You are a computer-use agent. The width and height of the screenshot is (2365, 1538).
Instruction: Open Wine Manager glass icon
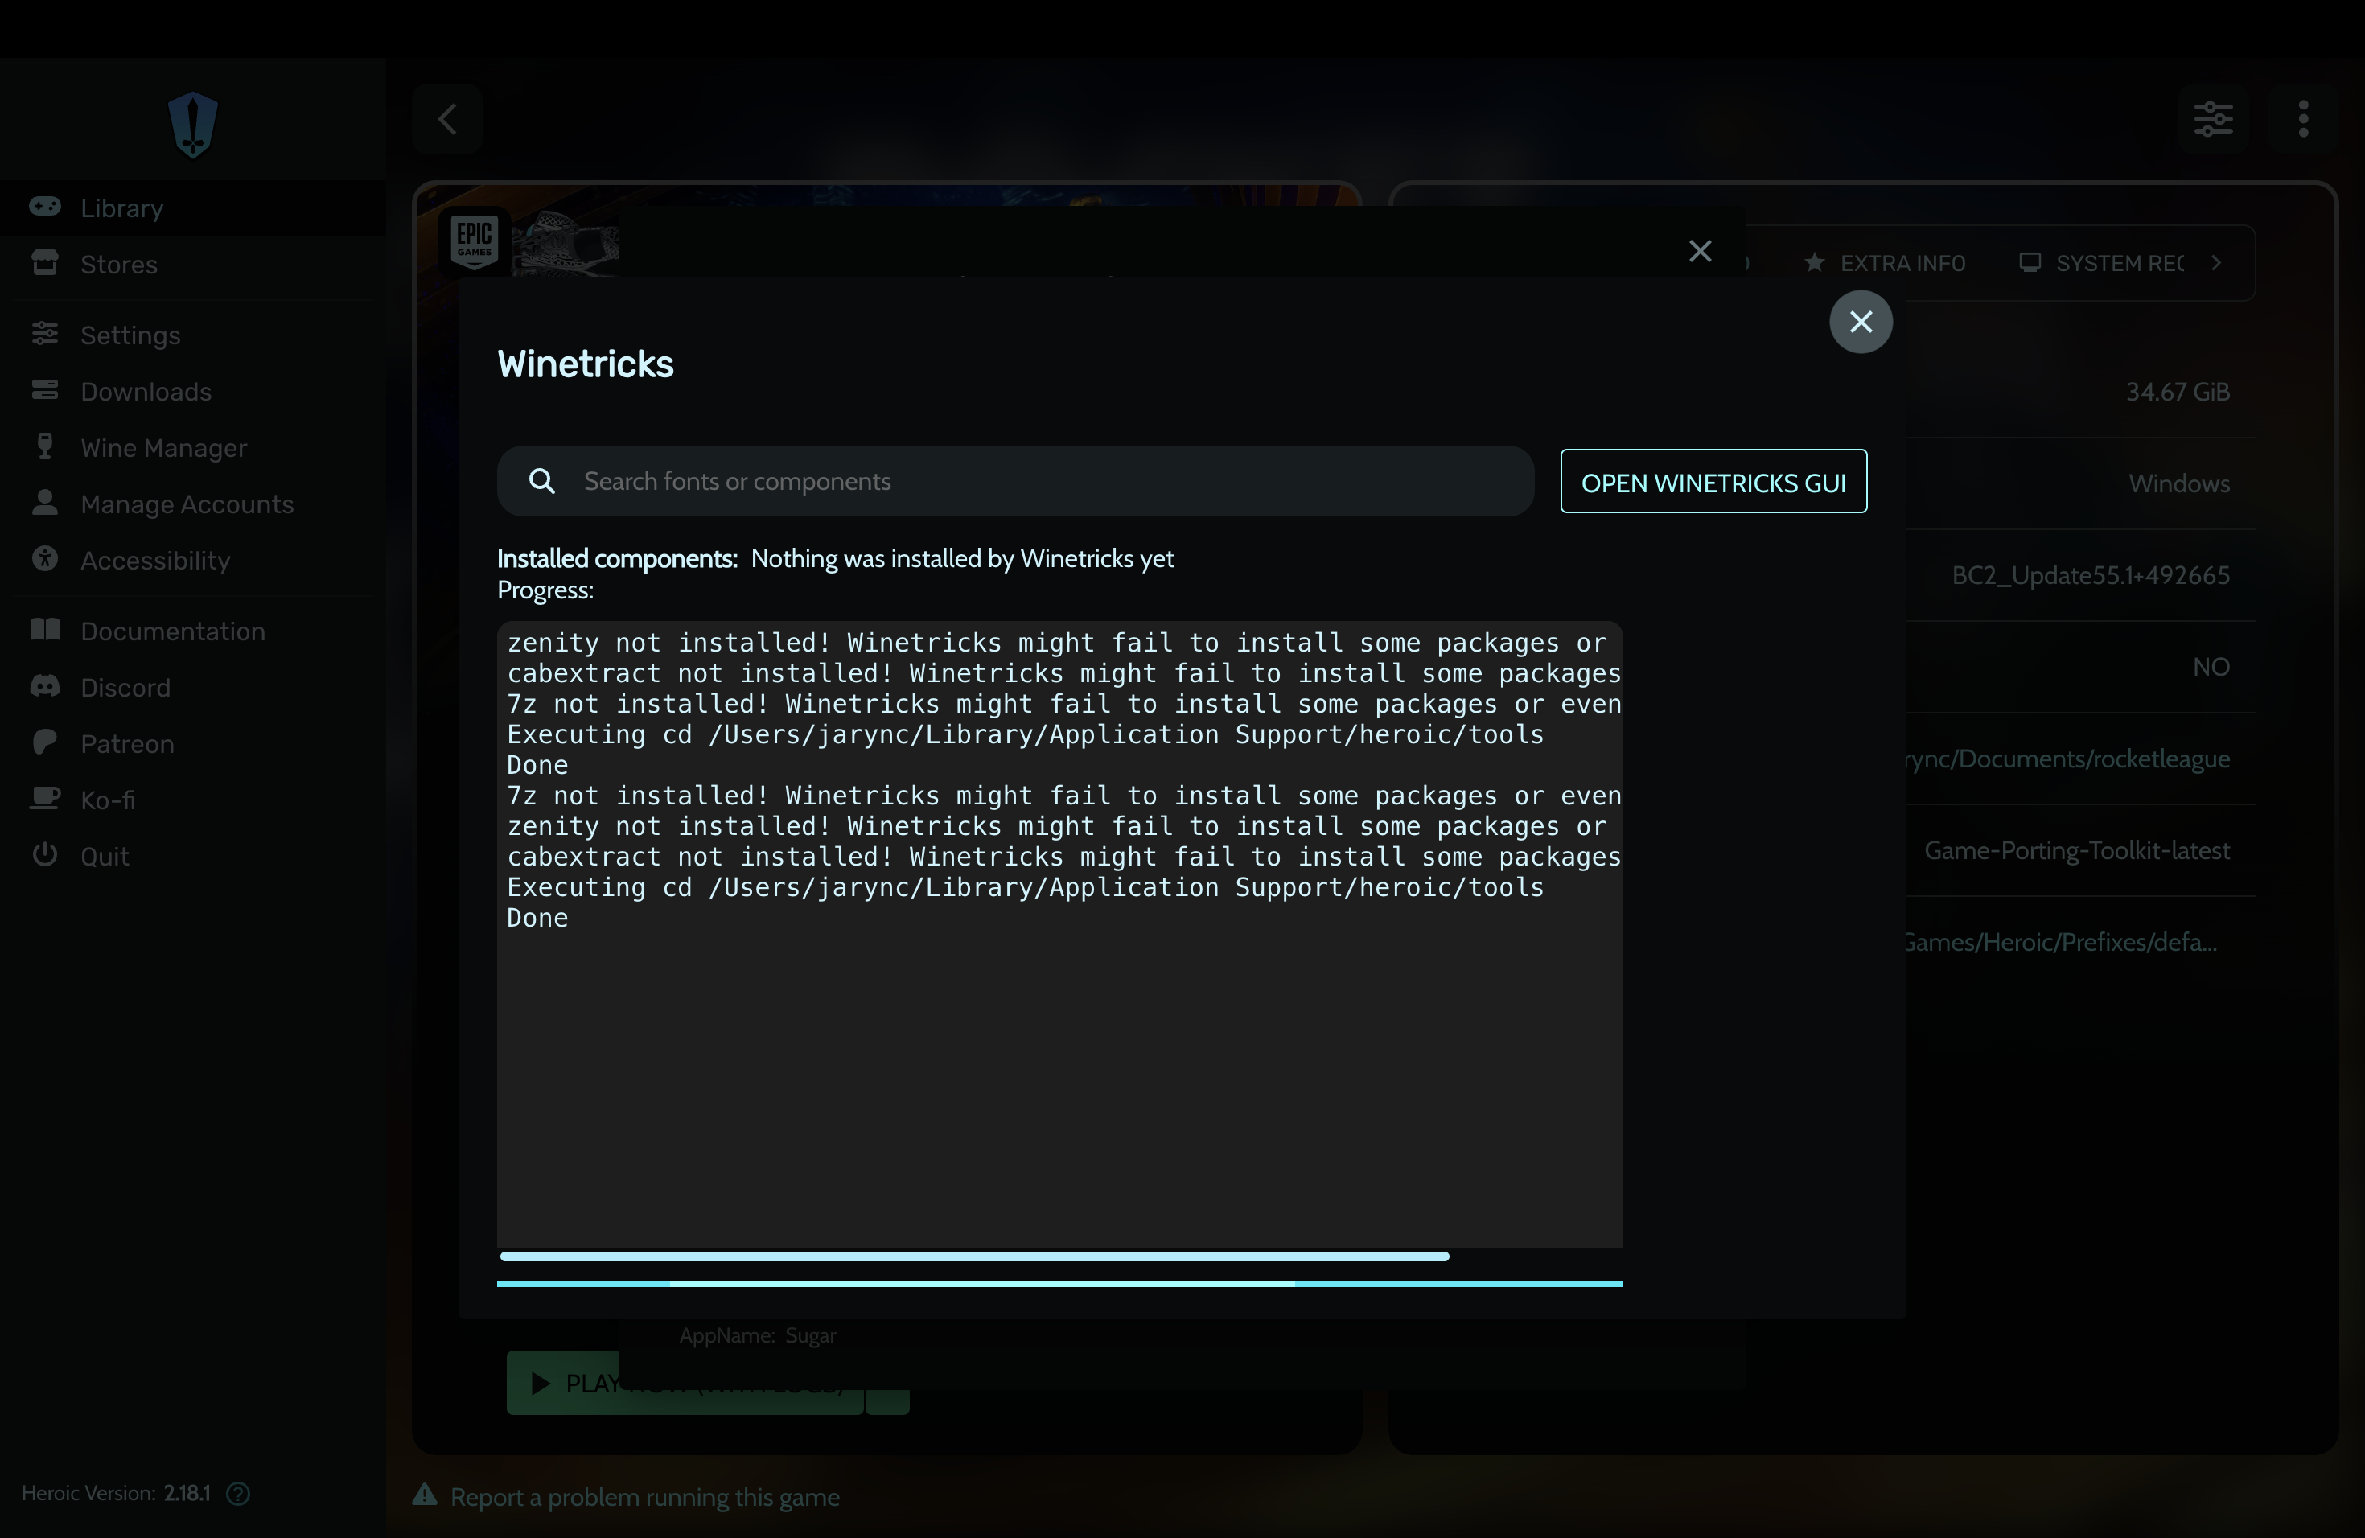[45, 446]
